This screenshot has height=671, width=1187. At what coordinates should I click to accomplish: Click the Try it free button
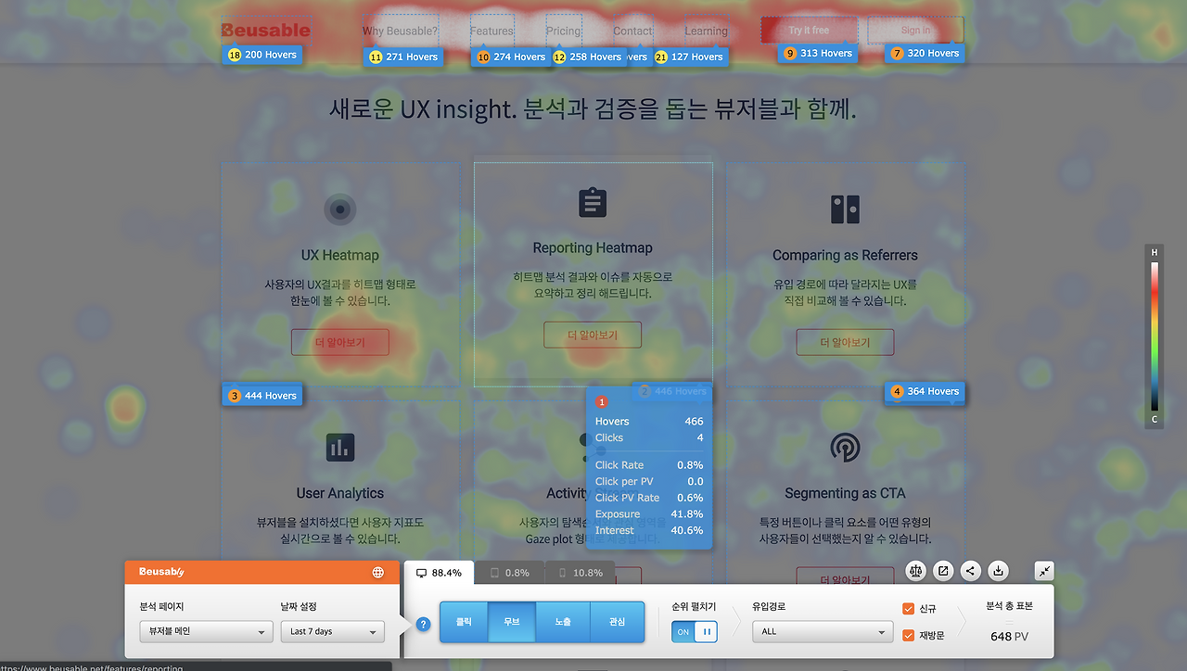click(809, 30)
